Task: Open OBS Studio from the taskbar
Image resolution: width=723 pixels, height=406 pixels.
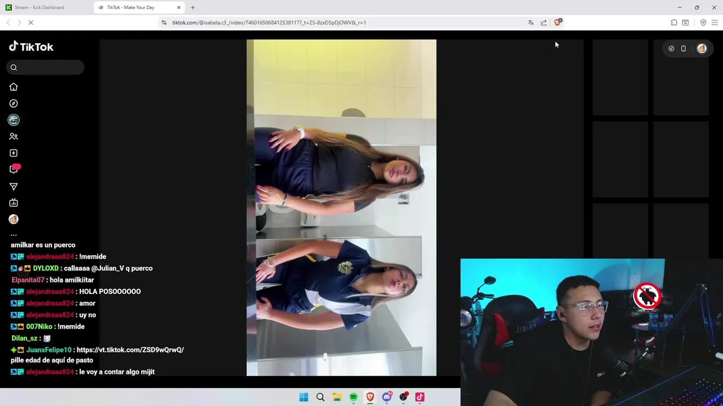Action: [x=403, y=397]
